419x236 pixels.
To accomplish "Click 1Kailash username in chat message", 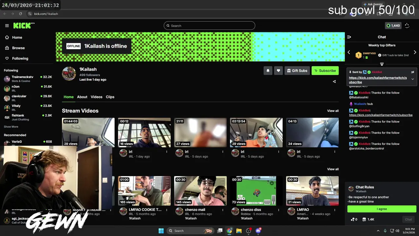I will click(x=360, y=104).
